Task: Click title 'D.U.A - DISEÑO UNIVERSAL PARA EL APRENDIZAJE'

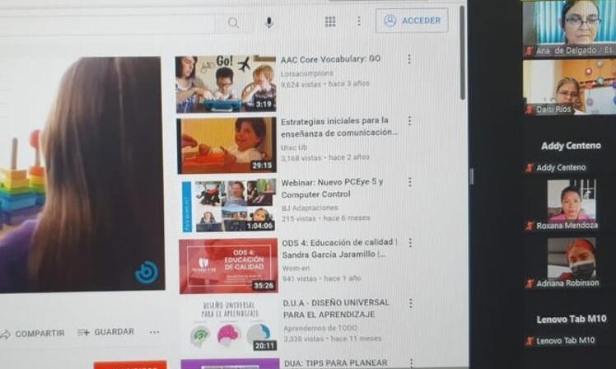Action: pyautogui.click(x=336, y=309)
